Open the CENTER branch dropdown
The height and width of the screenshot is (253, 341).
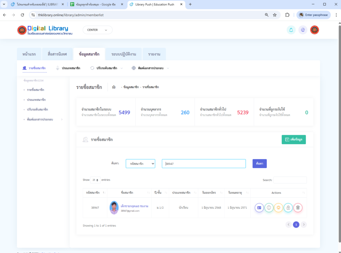point(97,30)
